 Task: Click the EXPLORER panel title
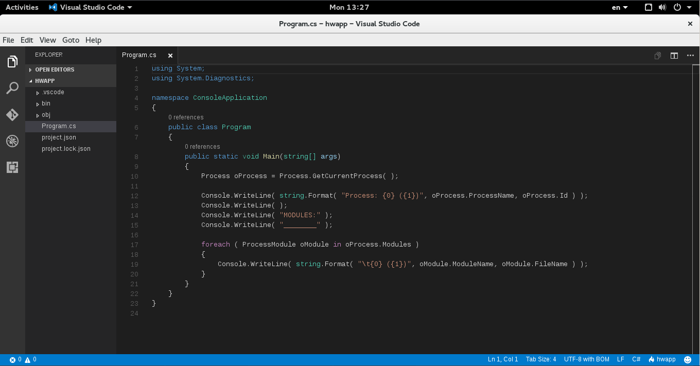(x=49, y=55)
